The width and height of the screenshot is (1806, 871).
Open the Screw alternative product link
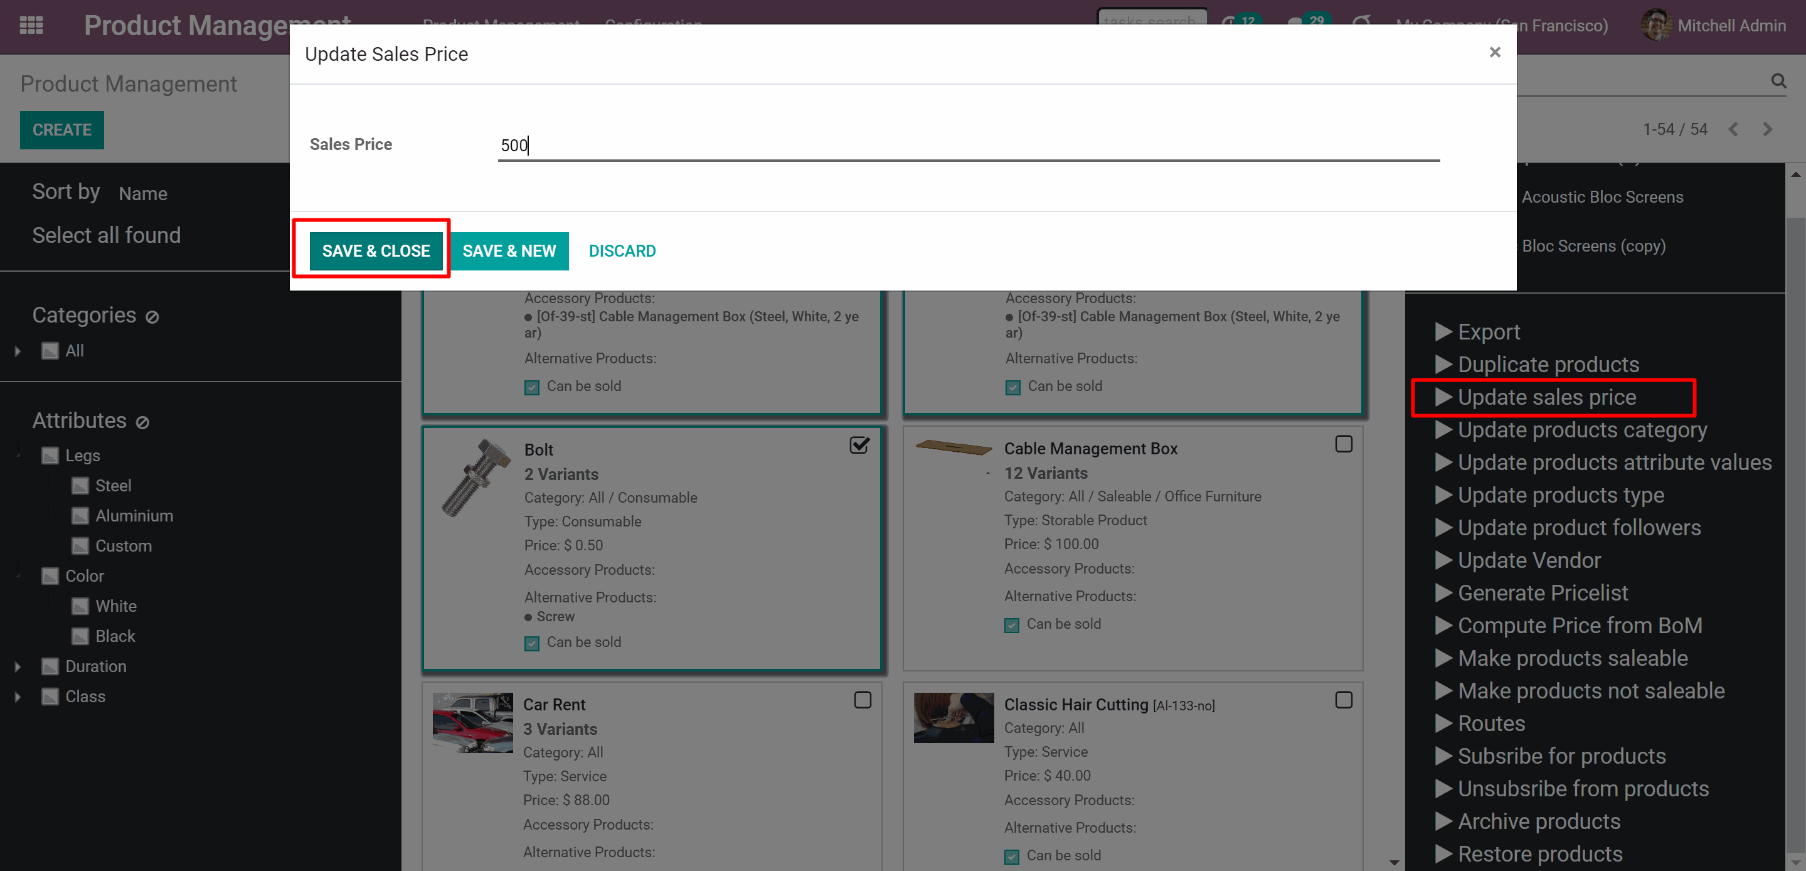[x=555, y=616]
